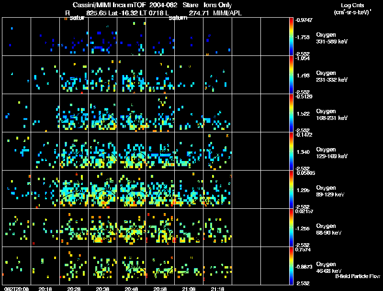Open the 231-332 keV image at 20:18
Image resolution: width=383 pixels, height=291 pixels.
[x=45, y=75]
